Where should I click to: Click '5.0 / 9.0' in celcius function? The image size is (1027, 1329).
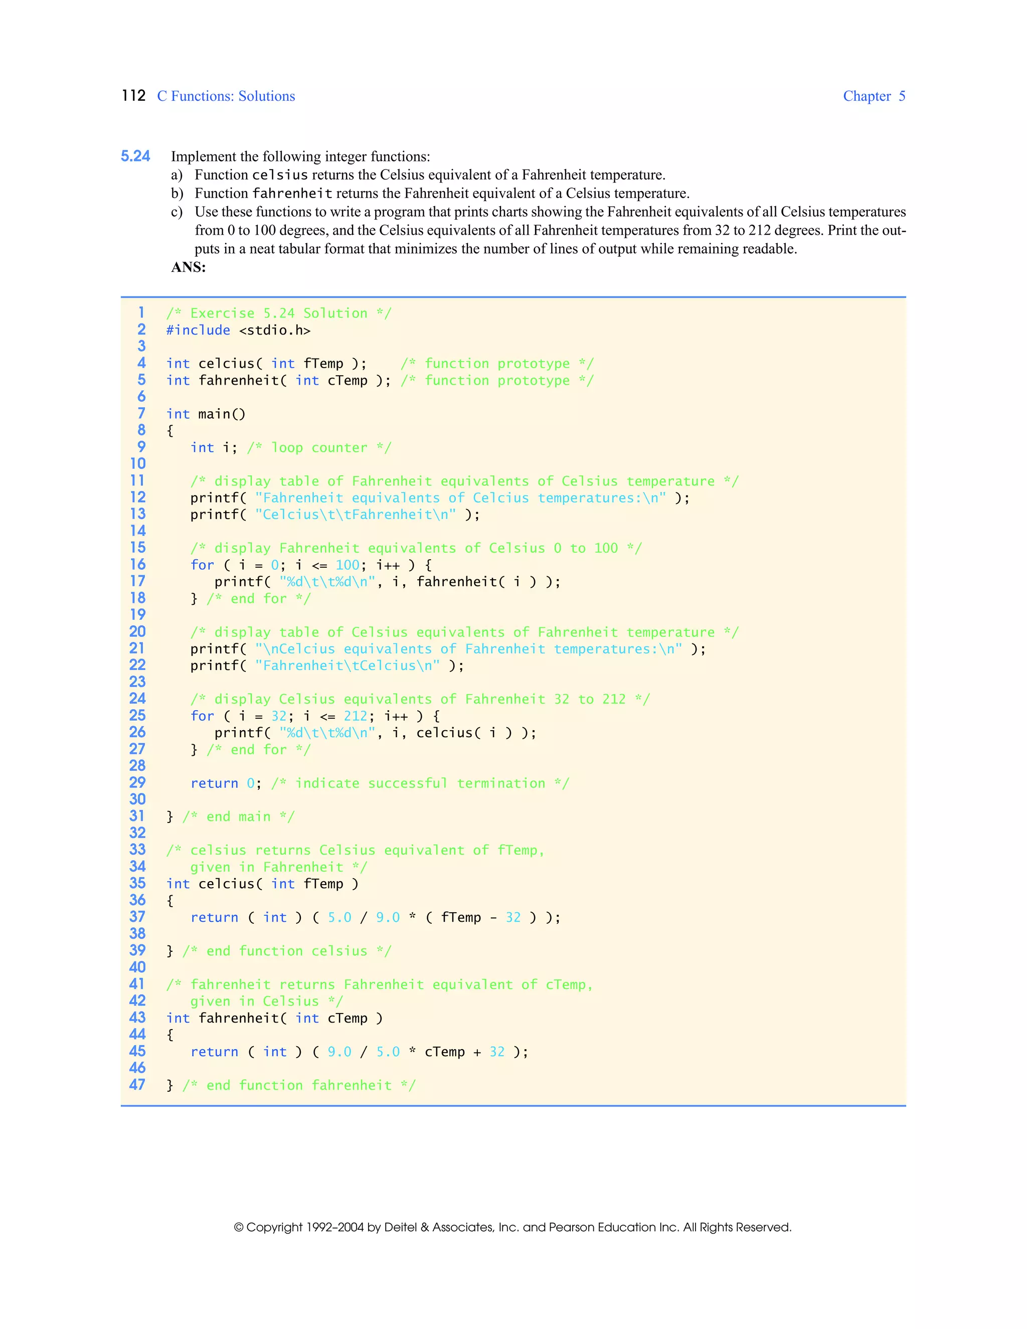click(363, 917)
